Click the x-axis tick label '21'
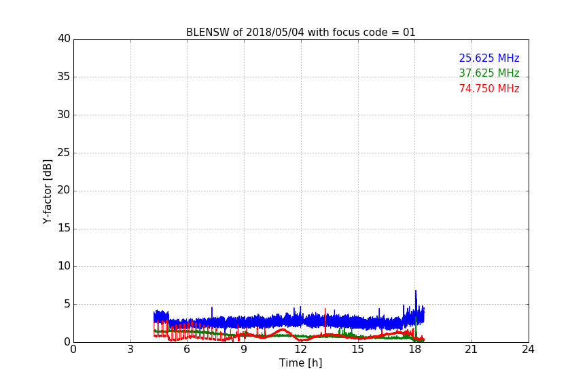This screenshot has height=391, width=587. pos(472,350)
